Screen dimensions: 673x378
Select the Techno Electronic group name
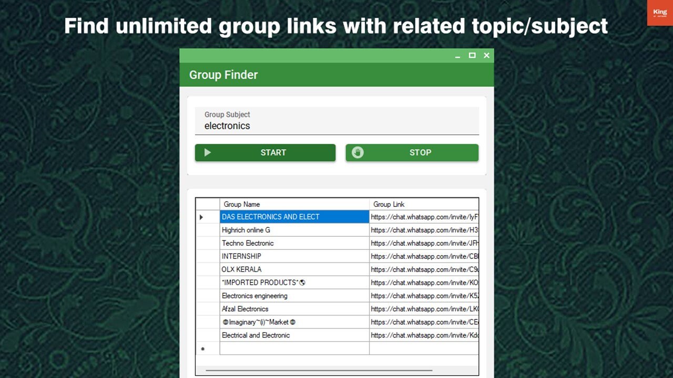click(x=294, y=243)
